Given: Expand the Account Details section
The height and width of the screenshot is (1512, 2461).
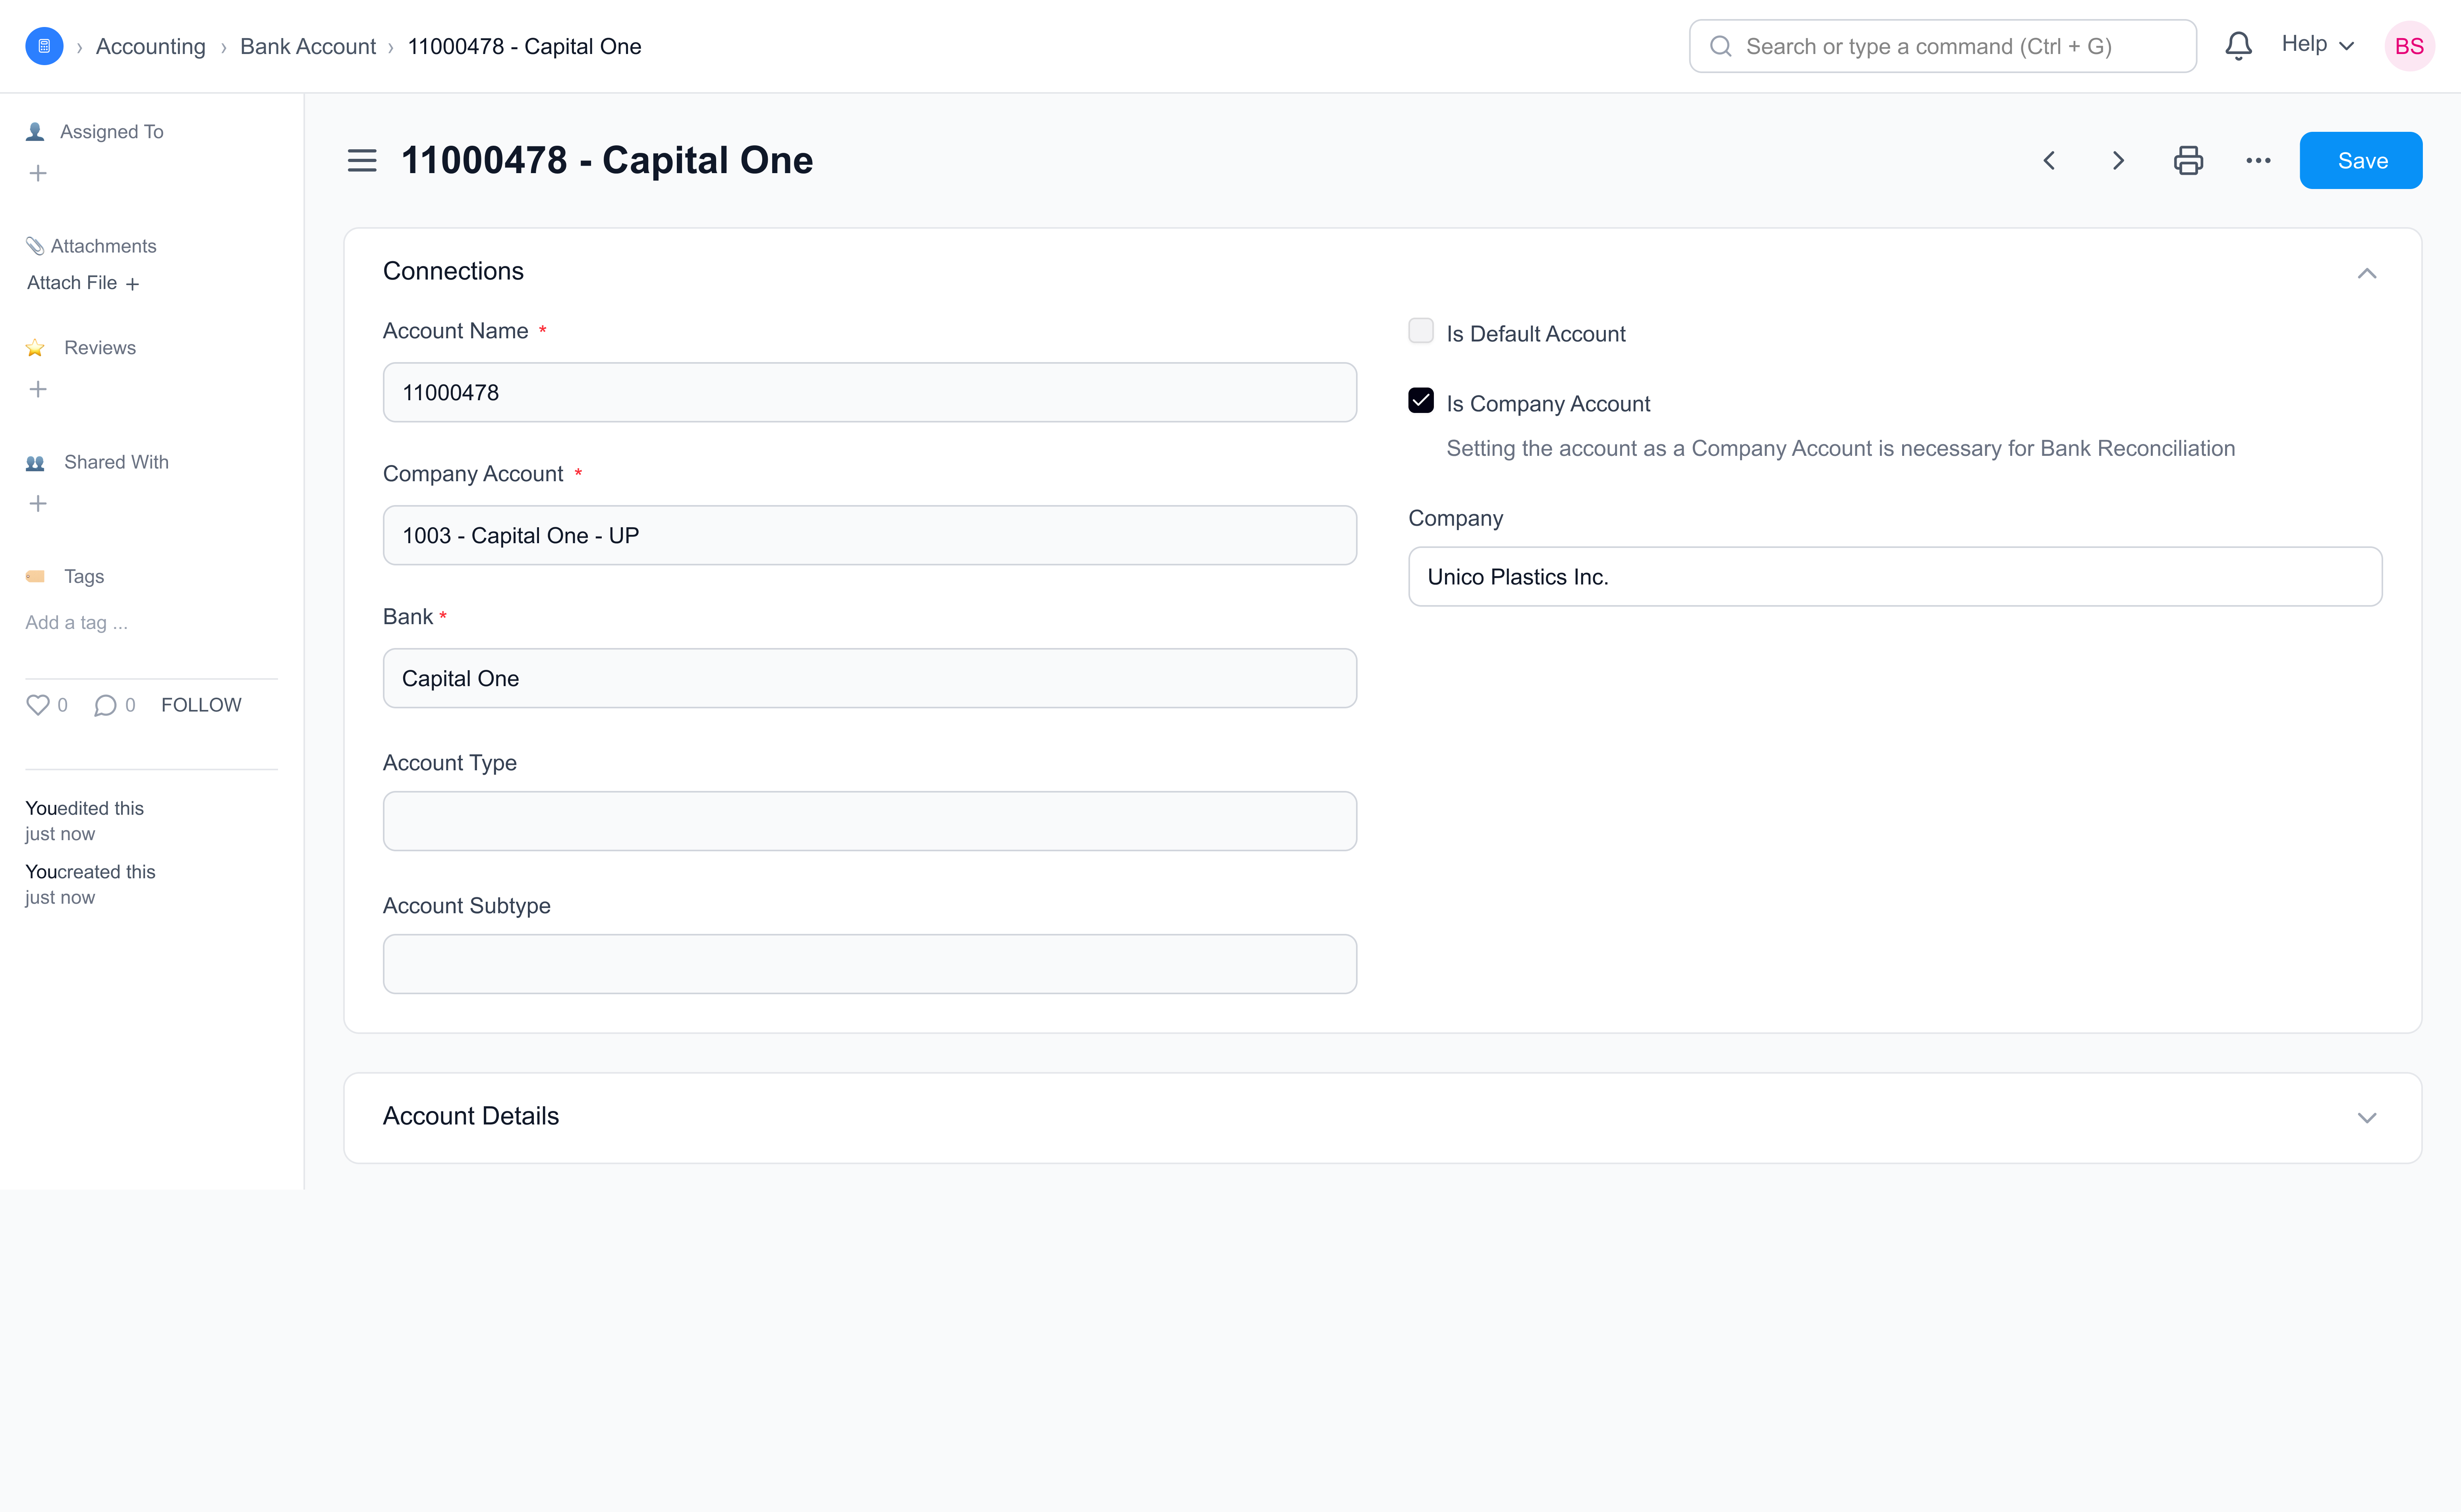Looking at the screenshot, I should click(x=2366, y=1117).
